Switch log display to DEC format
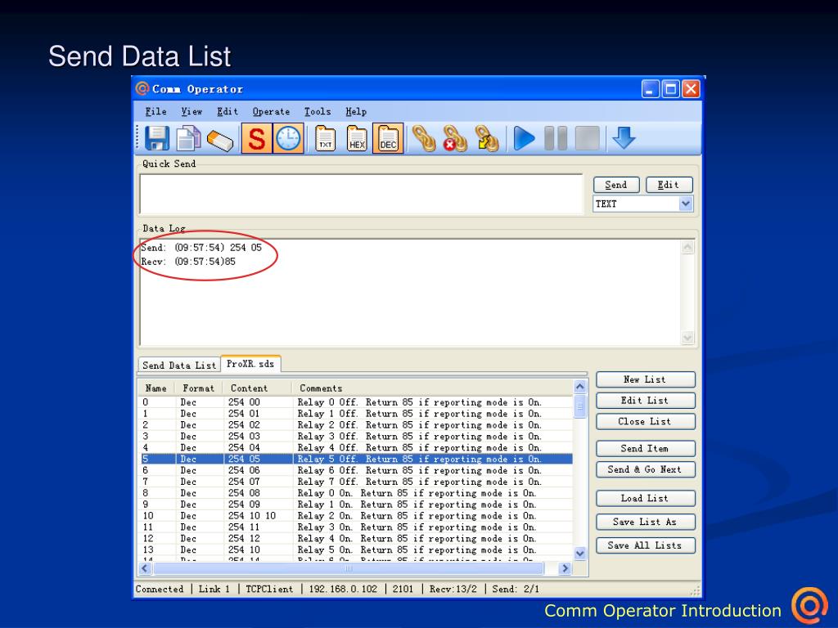The image size is (838, 628). [x=388, y=138]
